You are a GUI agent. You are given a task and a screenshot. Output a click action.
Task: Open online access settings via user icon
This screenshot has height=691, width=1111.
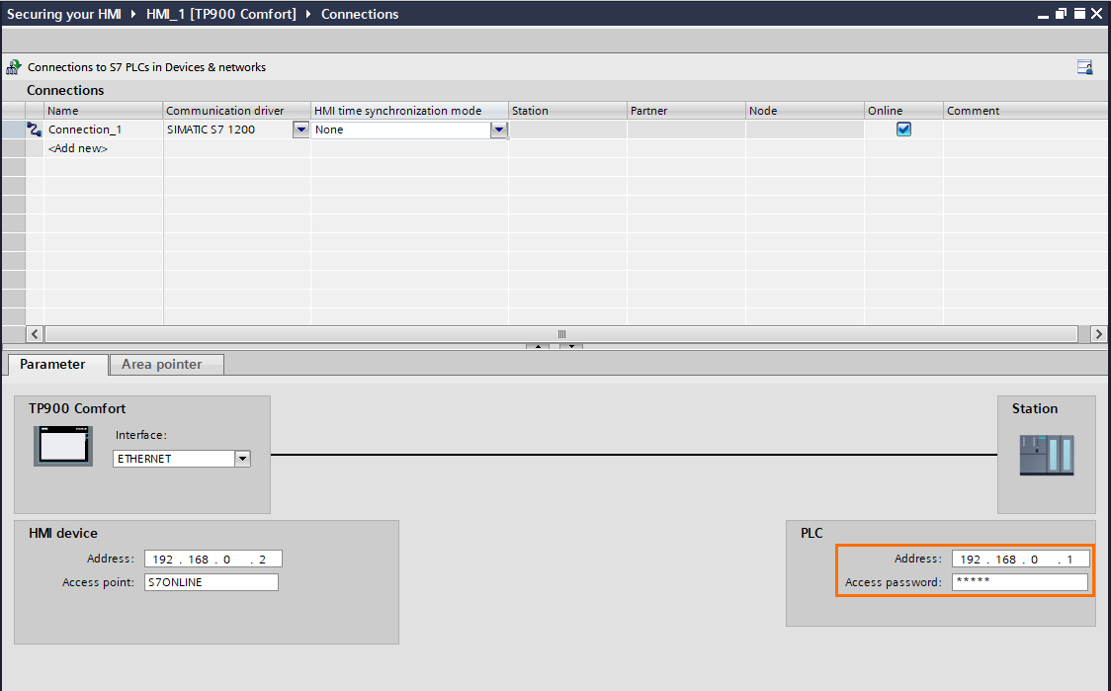click(x=1084, y=66)
